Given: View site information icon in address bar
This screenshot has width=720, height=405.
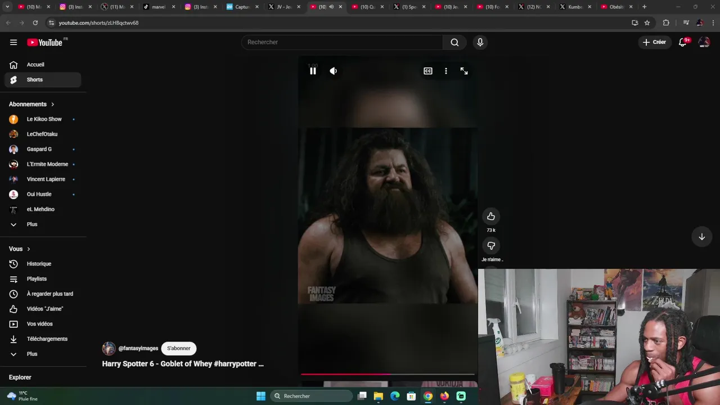Looking at the screenshot, I should pyautogui.click(x=51, y=22).
